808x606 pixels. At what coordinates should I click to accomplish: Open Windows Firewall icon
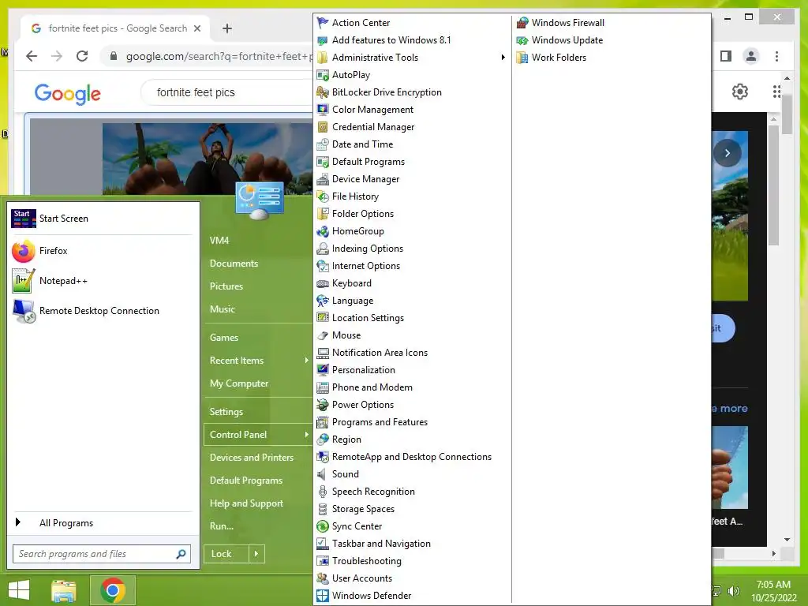point(522,23)
